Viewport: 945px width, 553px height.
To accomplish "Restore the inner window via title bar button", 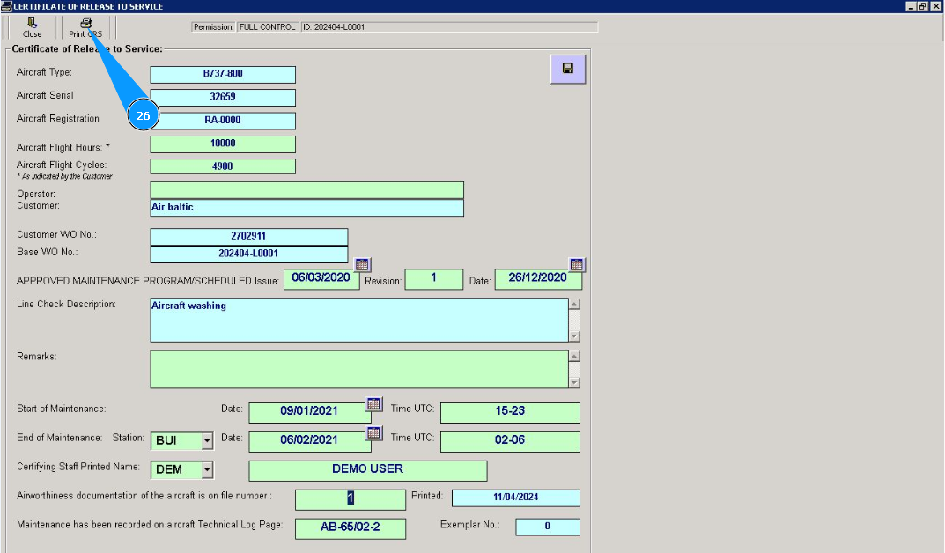I will pos(922,6).
